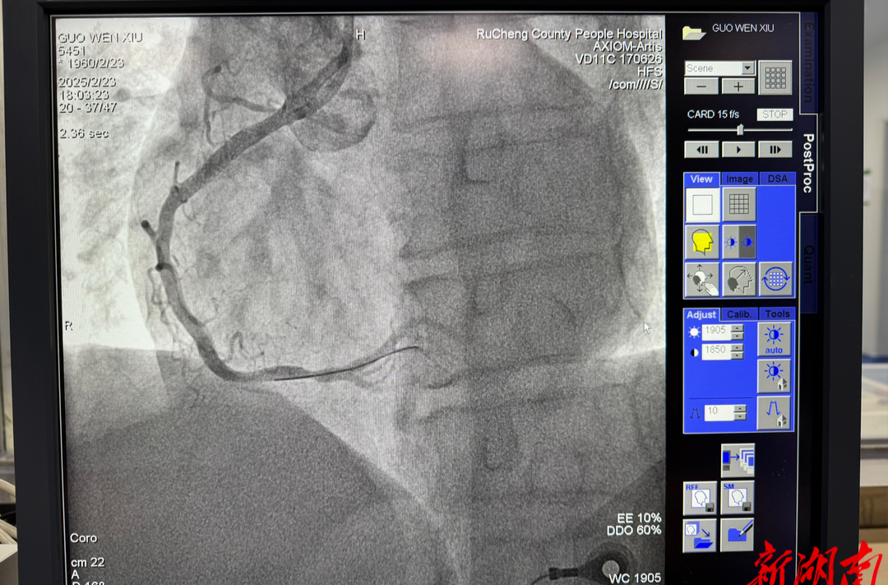Screen dimensions: 888x585
Task: Decrease contrast with the down arrow
Action: [x=737, y=355]
